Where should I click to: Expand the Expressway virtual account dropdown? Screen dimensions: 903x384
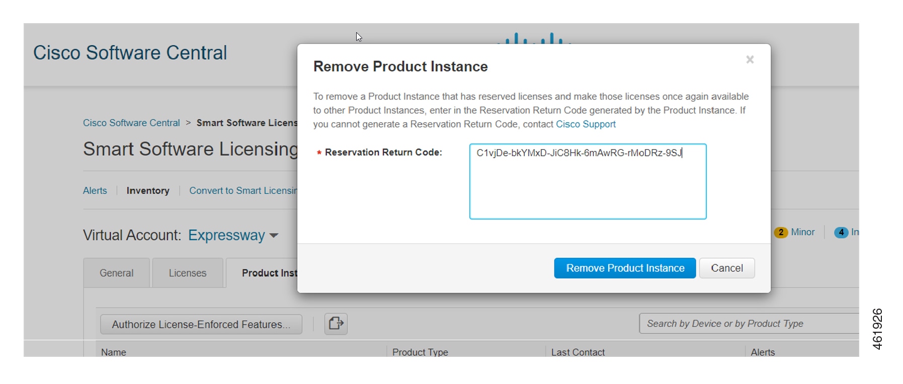pyautogui.click(x=233, y=235)
